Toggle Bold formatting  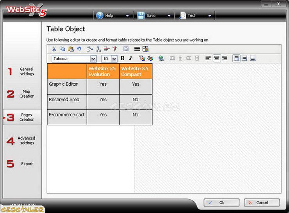click(x=122, y=59)
